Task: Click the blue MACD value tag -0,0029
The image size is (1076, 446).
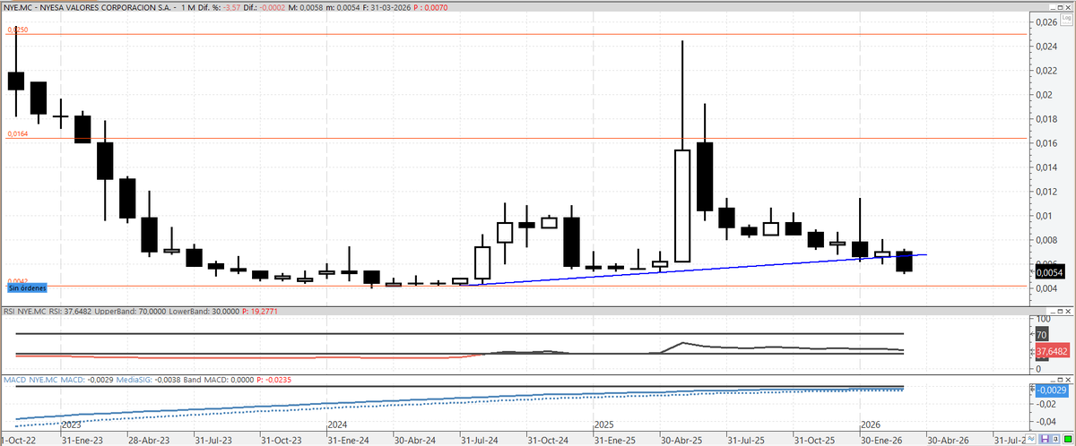Action: 1051,390
